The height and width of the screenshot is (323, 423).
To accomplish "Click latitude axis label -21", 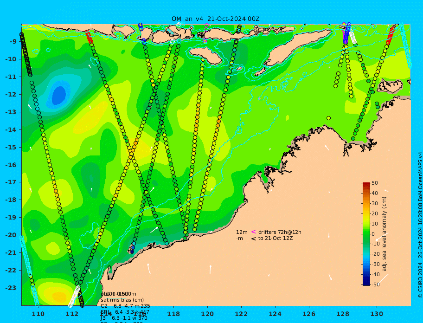I will tap(11, 252).
